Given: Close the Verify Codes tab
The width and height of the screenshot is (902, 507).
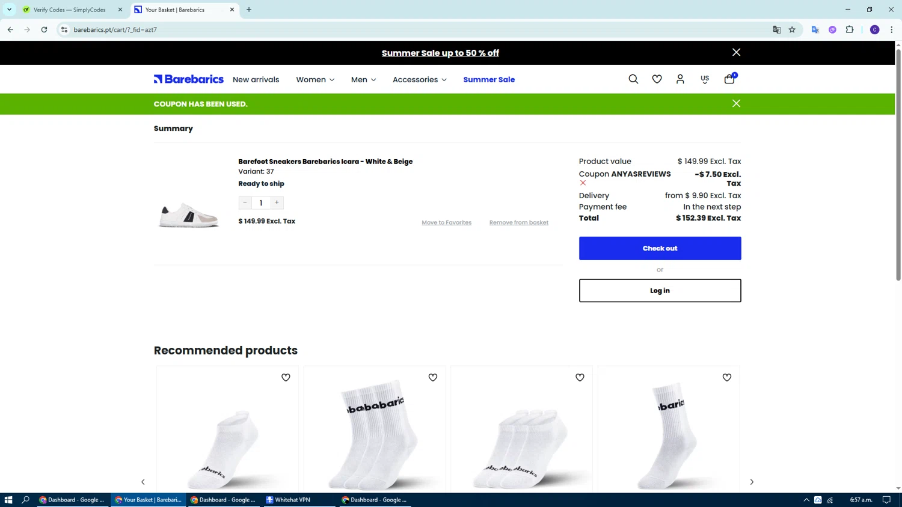Looking at the screenshot, I should tap(120, 10).
